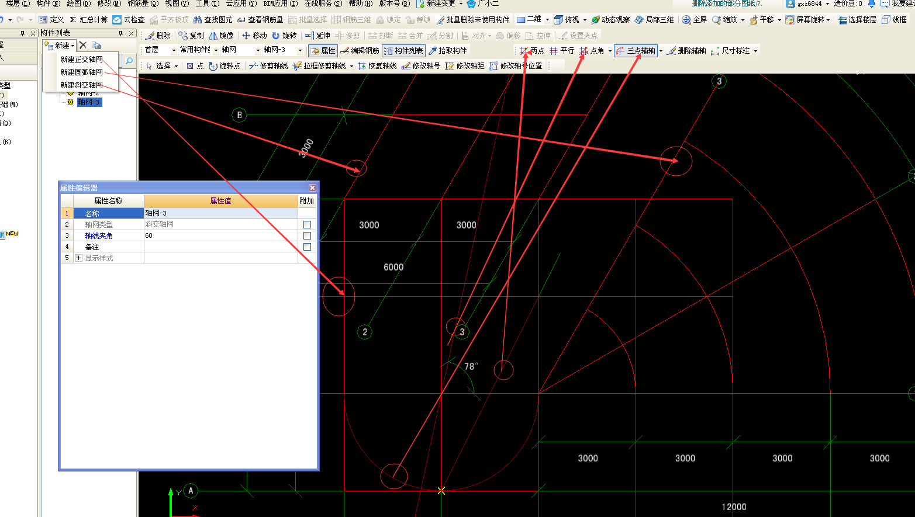Image resolution: width=915 pixels, height=517 pixels.
Task: Click 恢复轴线 restore axis tool
Action: (x=377, y=66)
